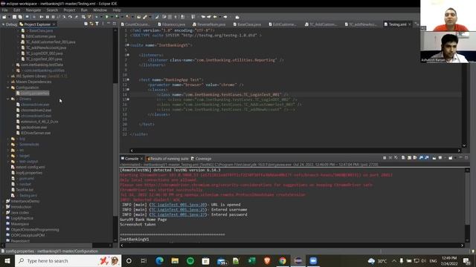The image size is (476, 267).
Task: Click the Windows Start button
Action: tap(7, 260)
